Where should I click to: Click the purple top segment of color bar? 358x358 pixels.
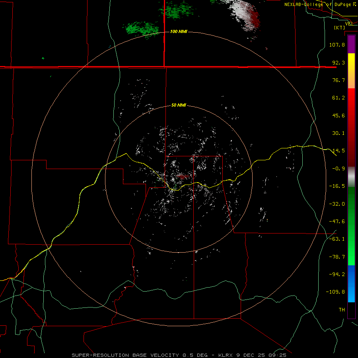[351, 44]
